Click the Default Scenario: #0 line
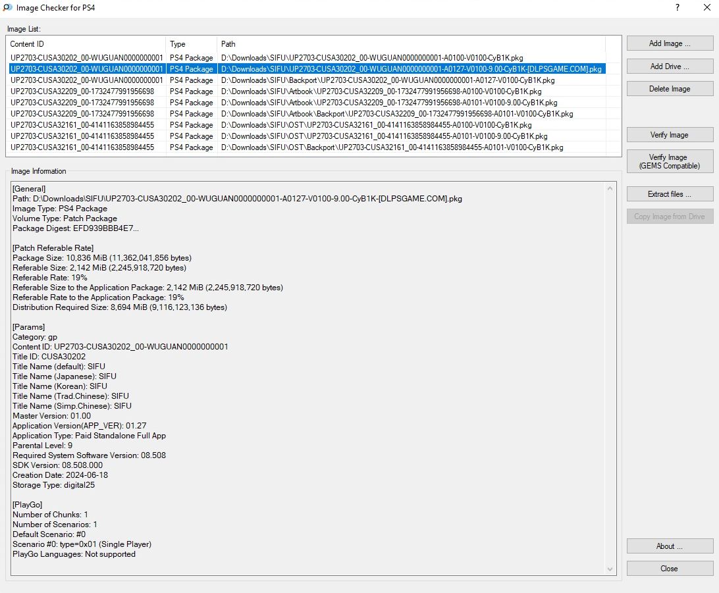 point(49,534)
